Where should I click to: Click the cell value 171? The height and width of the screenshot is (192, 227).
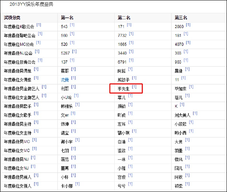click(121, 27)
